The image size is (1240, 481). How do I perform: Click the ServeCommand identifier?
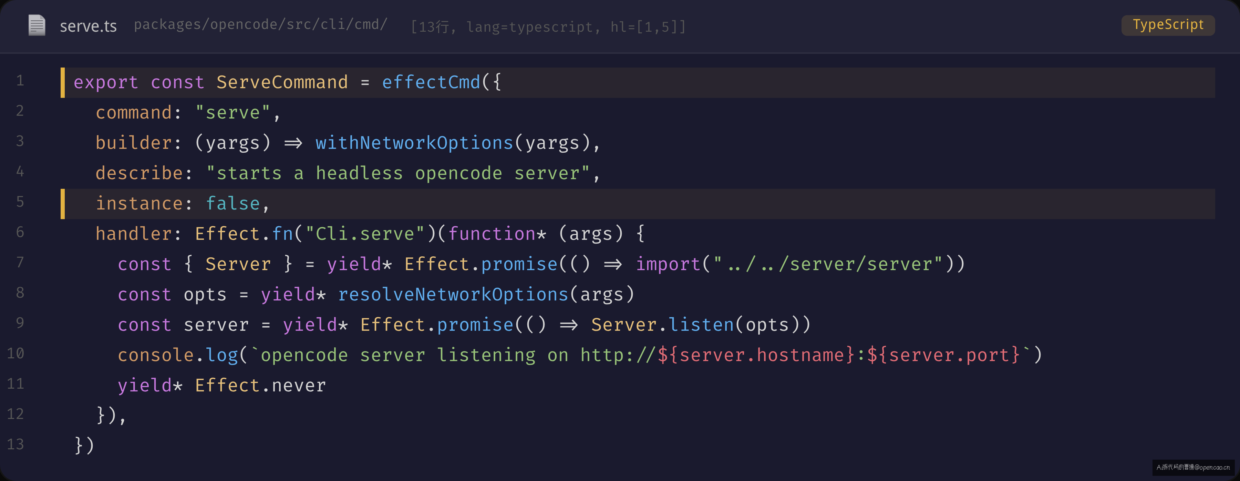pos(282,82)
